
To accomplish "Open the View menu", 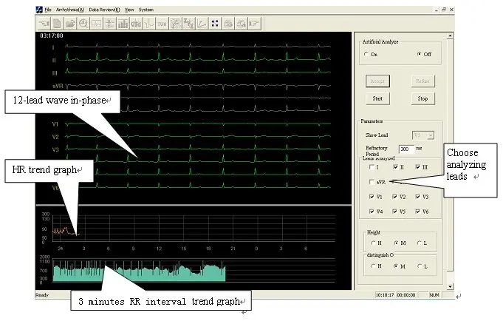I will [x=129, y=10].
